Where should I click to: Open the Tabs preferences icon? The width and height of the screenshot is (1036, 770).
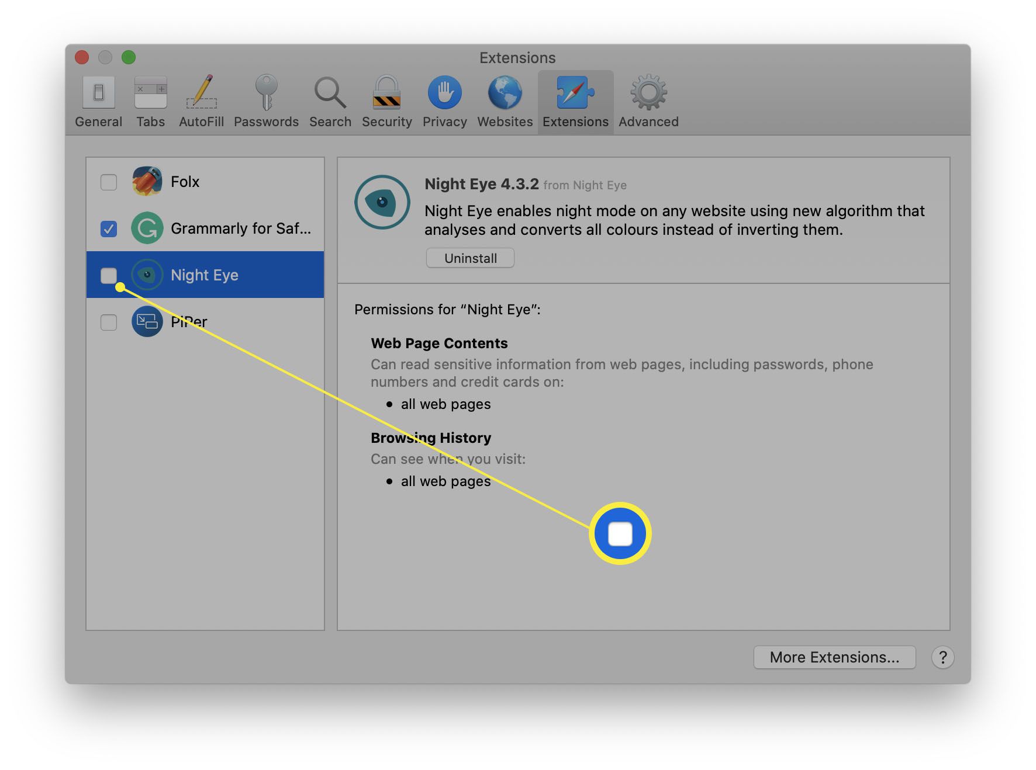[x=150, y=92]
